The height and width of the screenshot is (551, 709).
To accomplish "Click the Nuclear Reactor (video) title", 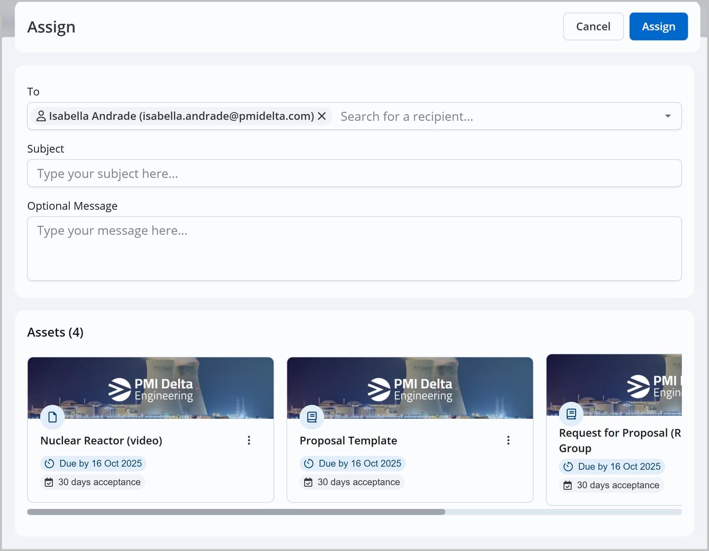I will click(101, 441).
